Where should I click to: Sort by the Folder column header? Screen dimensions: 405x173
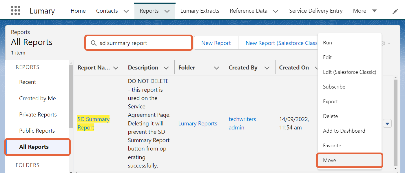click(x=187, y=68)
